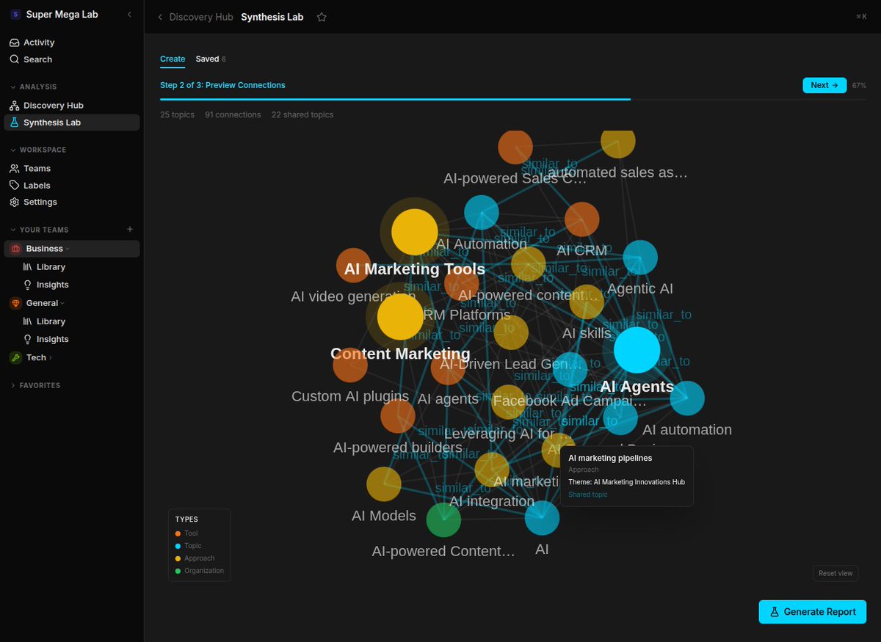Select the Content Marketing node
This screenshot has height=642, width=881.
(x=400, y=317)
